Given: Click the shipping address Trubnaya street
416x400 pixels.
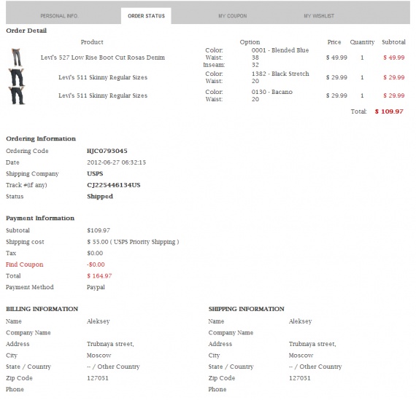Looking at the screenshot, I should [312, 344].
